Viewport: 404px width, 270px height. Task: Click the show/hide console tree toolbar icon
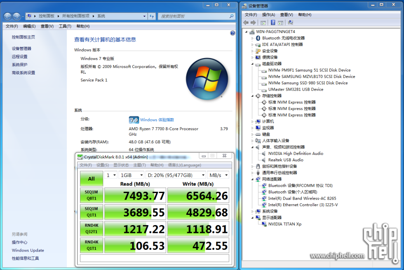pyautogui.click(x=263, y=23)
